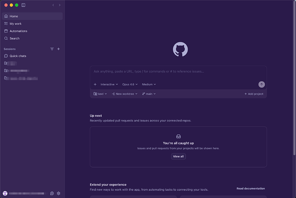Open Automations in the sidebar
The width and height of the screenshot is (296, 198).
click(x=32, y=31)
